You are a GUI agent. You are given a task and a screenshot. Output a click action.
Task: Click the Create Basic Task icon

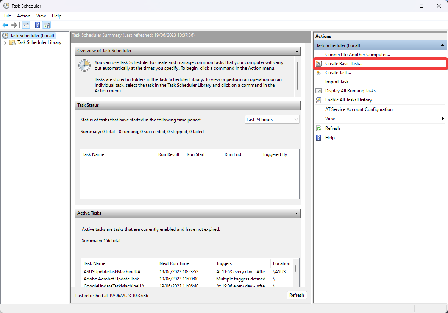tap(319, 64)
